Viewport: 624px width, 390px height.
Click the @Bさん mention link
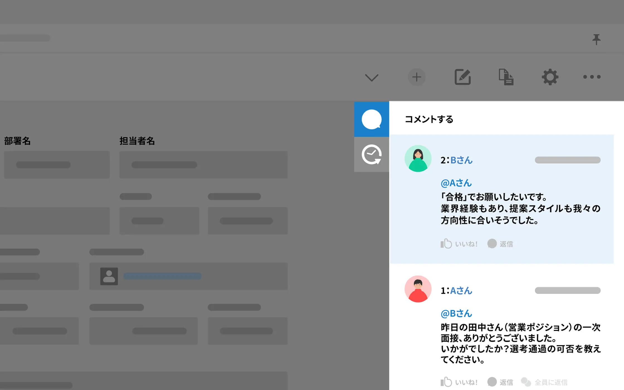(x=456, y=313)
